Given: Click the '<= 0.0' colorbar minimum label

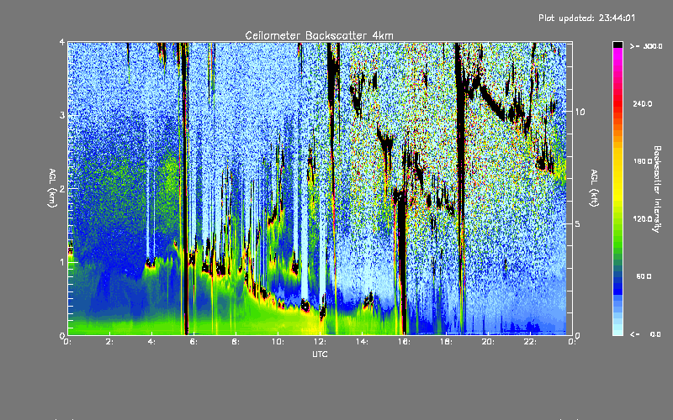Looking at the screenshot, I should (x=645, y=334).
